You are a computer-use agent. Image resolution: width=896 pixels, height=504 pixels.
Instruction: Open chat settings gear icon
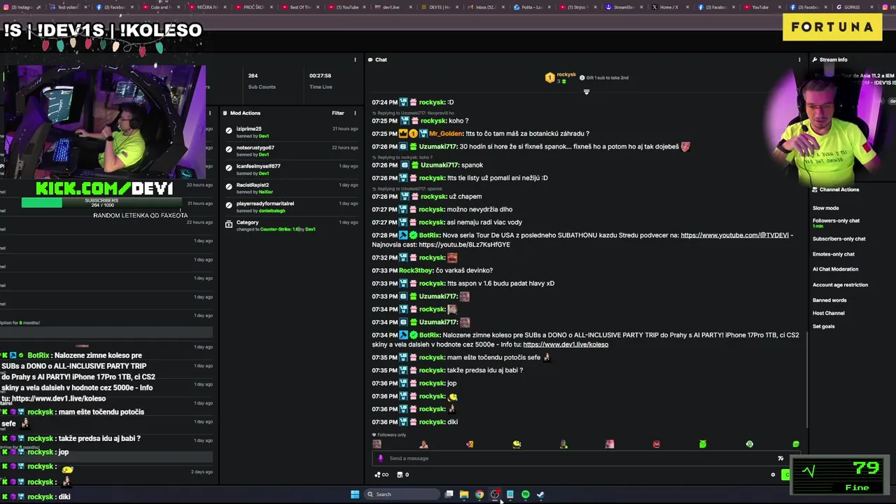[773, 475]
